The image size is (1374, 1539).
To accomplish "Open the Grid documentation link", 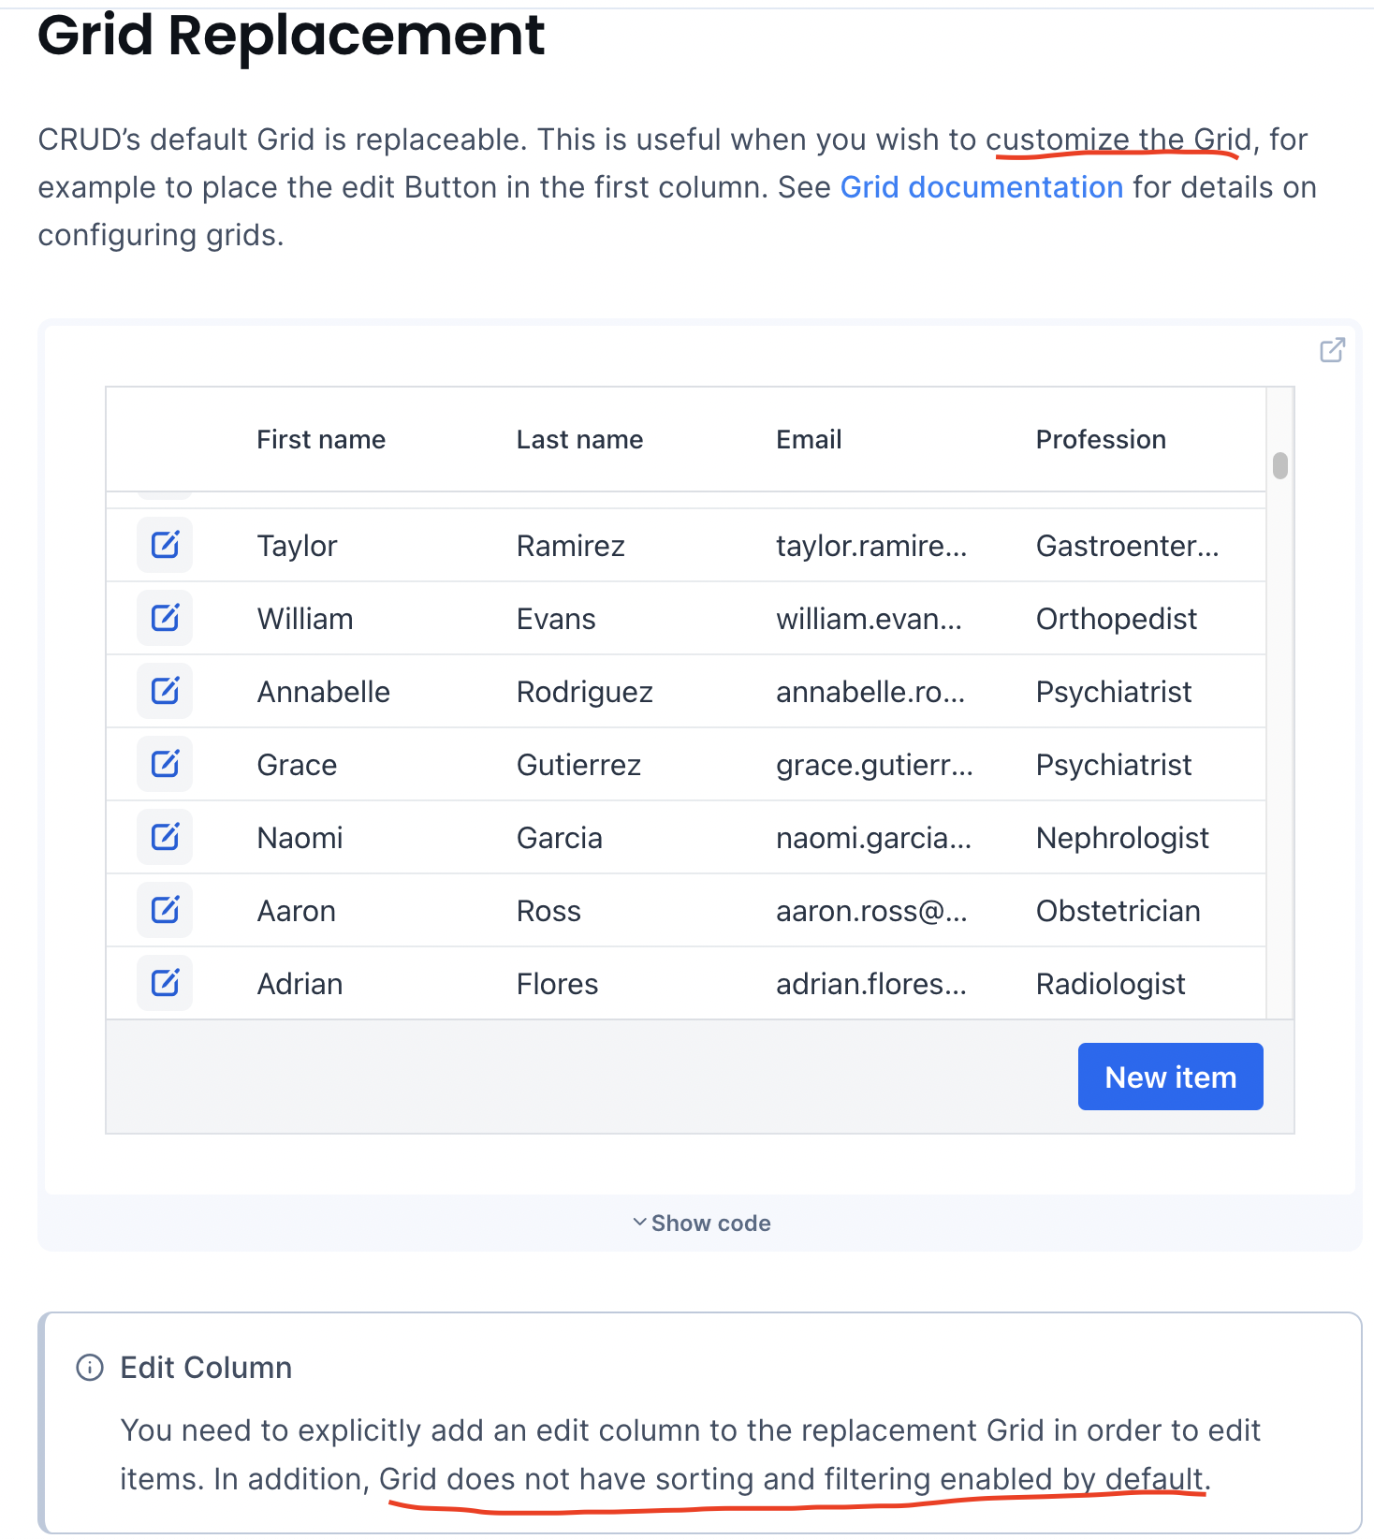I will [982, 187].
